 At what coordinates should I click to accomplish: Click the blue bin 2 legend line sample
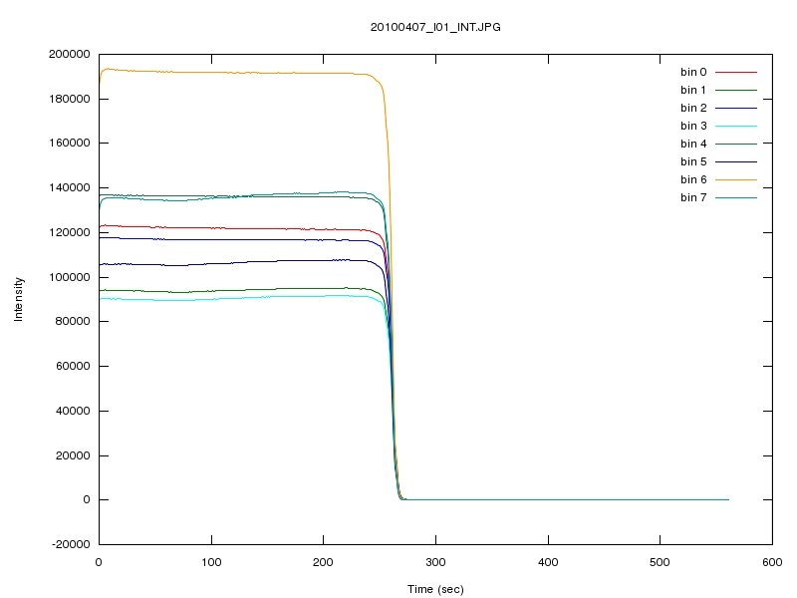click(736, 108)
